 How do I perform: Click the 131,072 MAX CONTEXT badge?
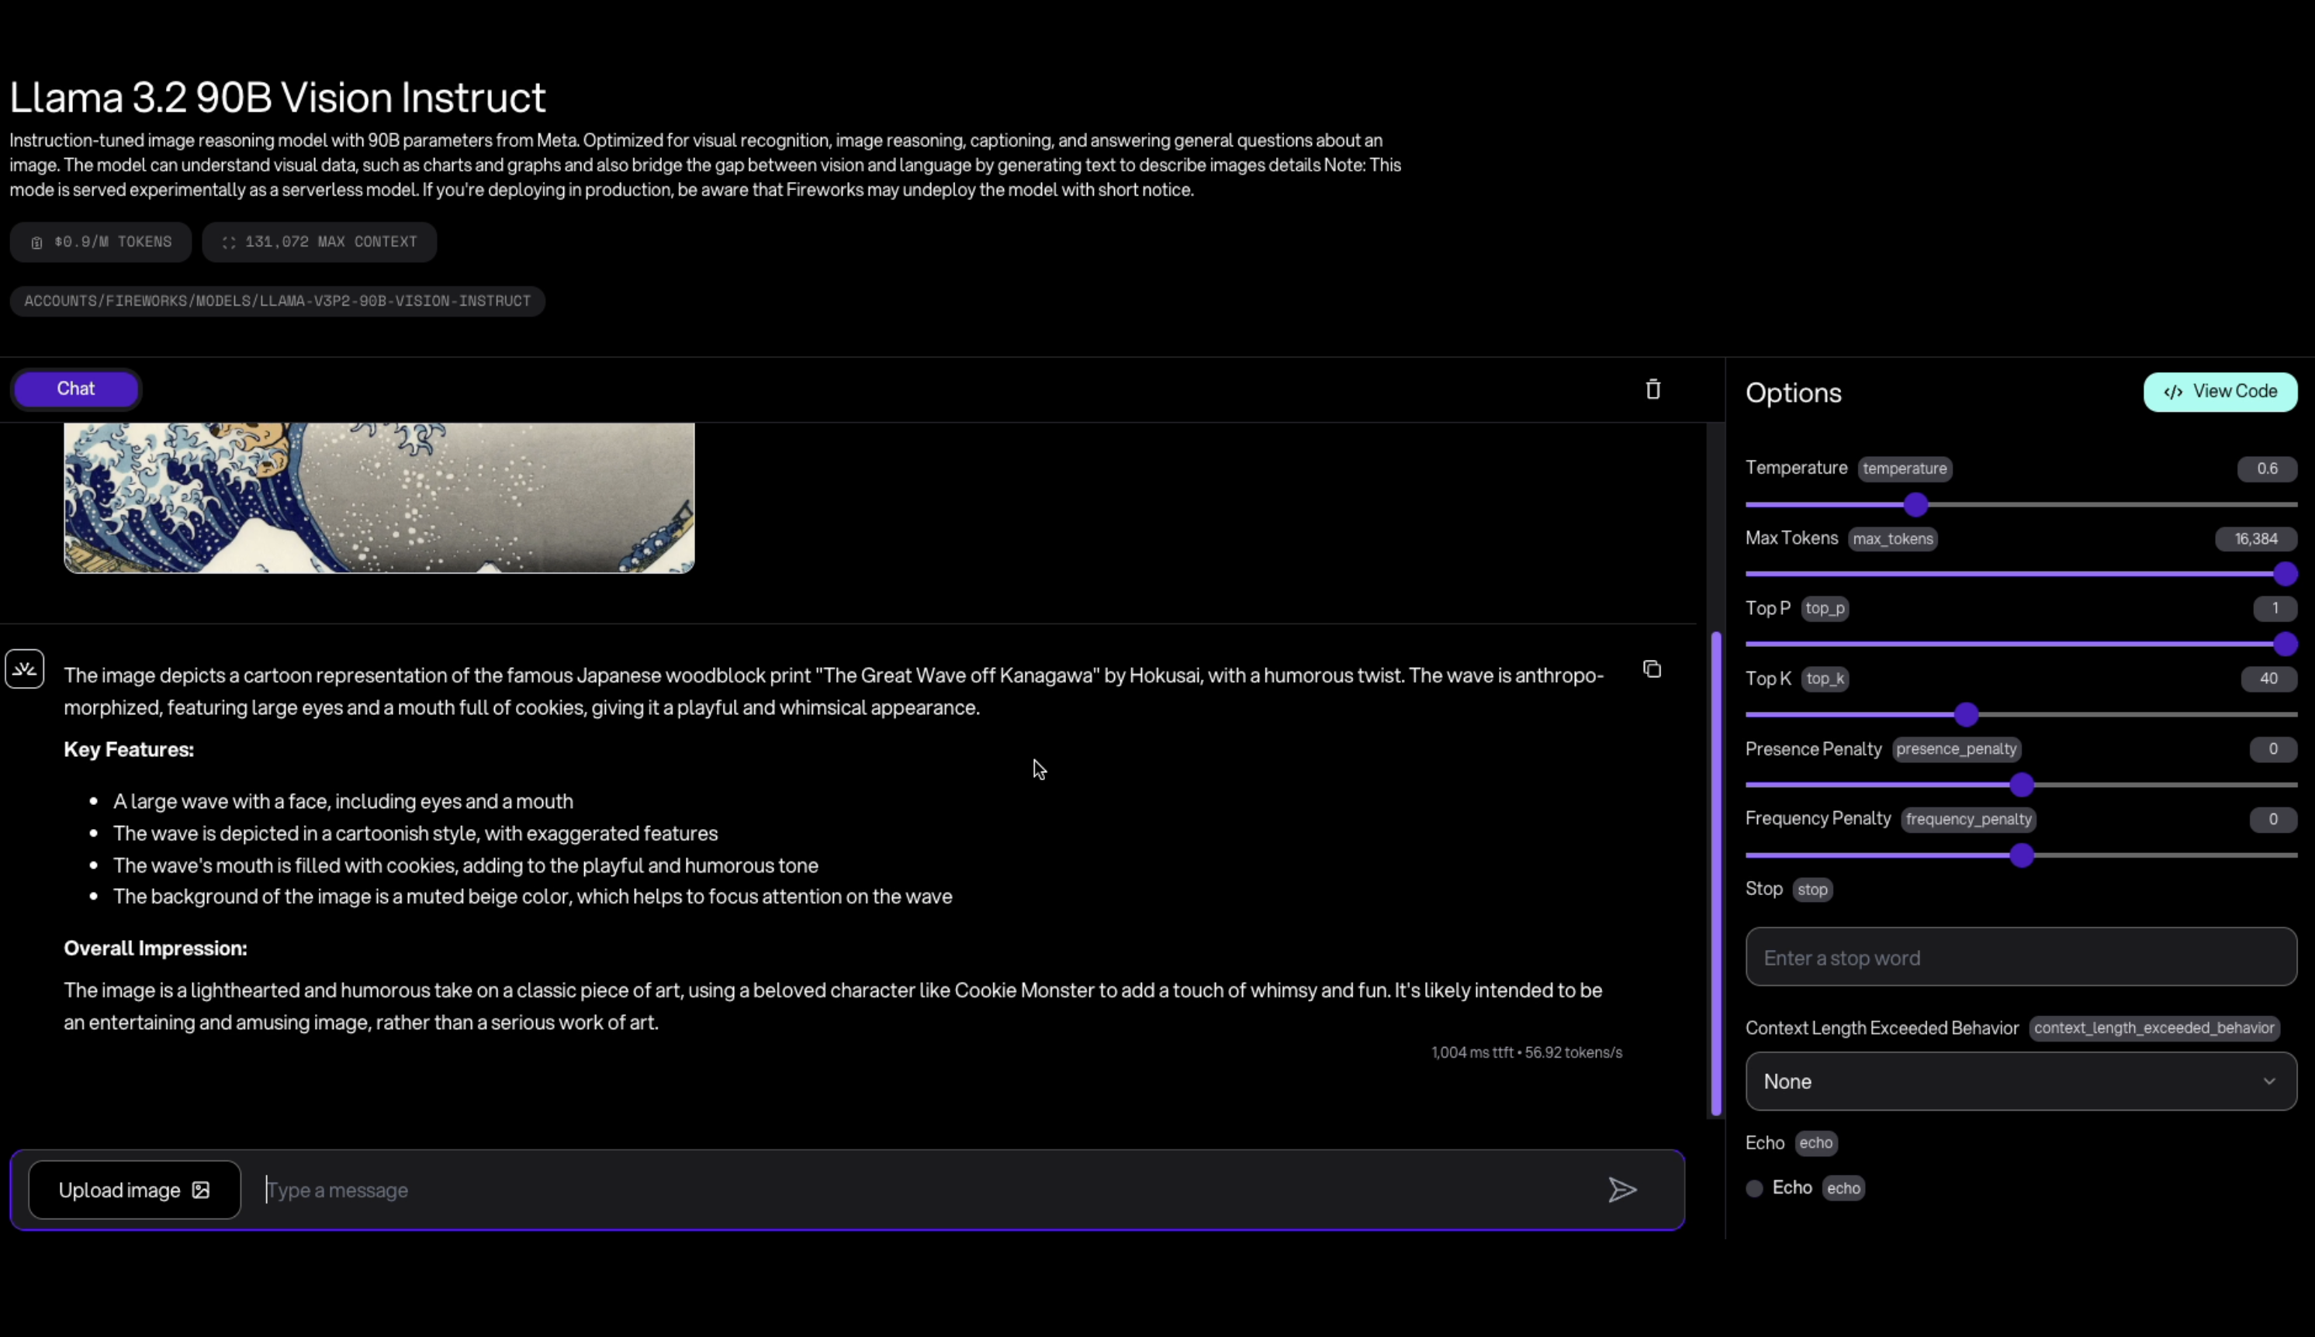pyautogui.click(x=320, y=243)
